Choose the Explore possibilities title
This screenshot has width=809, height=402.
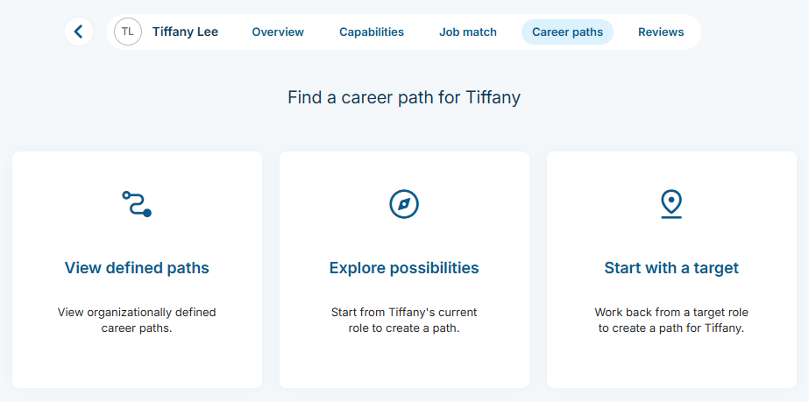click(404, 268)
